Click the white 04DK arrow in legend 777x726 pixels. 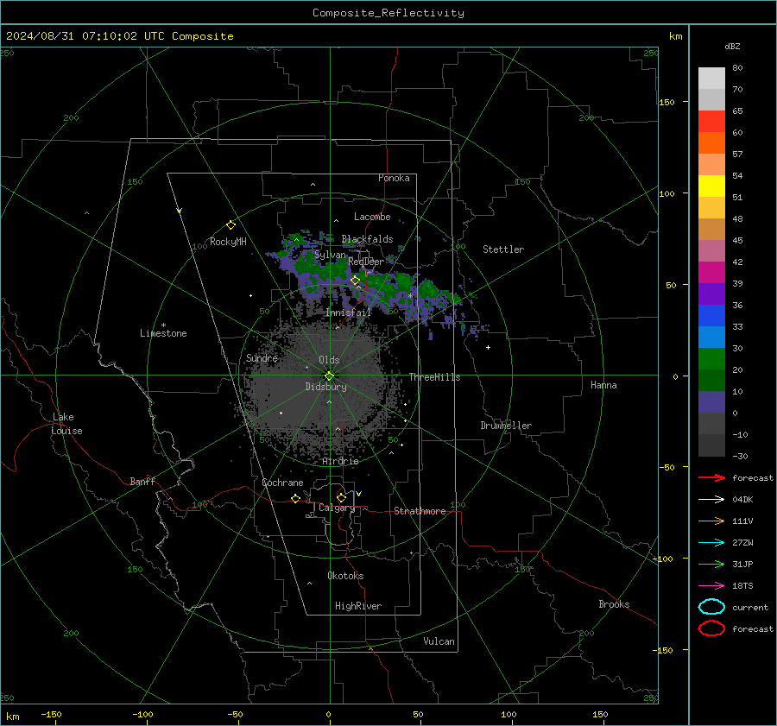point(711,499)
